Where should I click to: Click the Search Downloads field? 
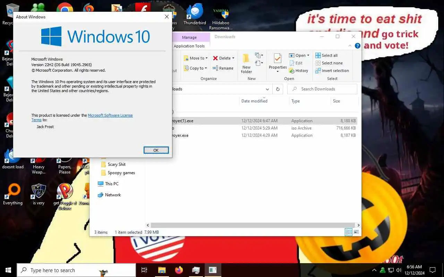pyautogui.click(x=322, y=89)
